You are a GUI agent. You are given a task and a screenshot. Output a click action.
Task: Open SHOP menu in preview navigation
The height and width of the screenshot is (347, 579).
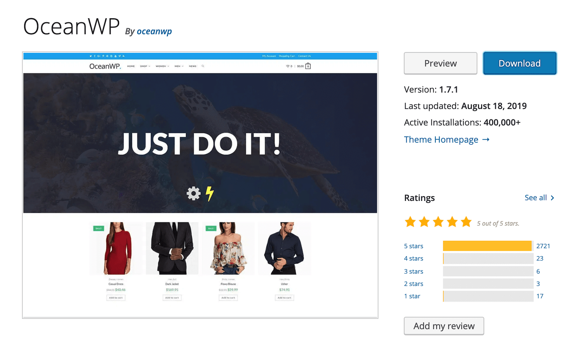coord(145,66)
